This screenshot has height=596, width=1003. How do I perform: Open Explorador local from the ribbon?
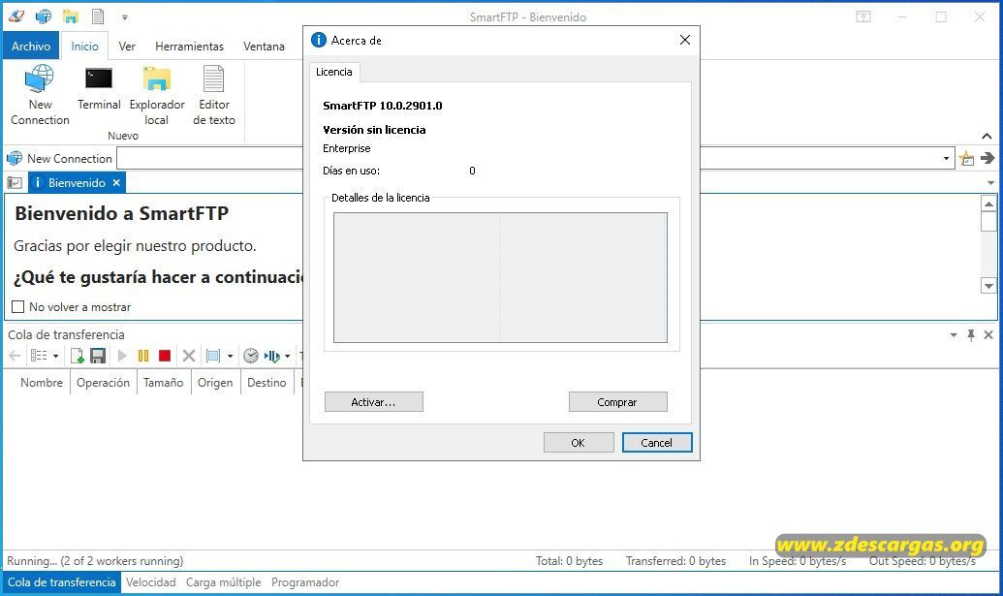click(157, 95)
